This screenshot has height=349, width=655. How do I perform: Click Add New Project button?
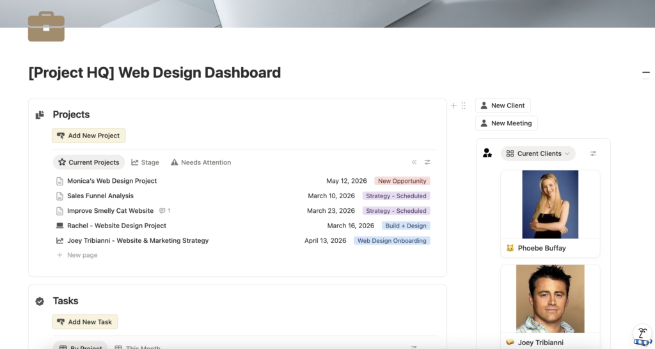point(88,136)
